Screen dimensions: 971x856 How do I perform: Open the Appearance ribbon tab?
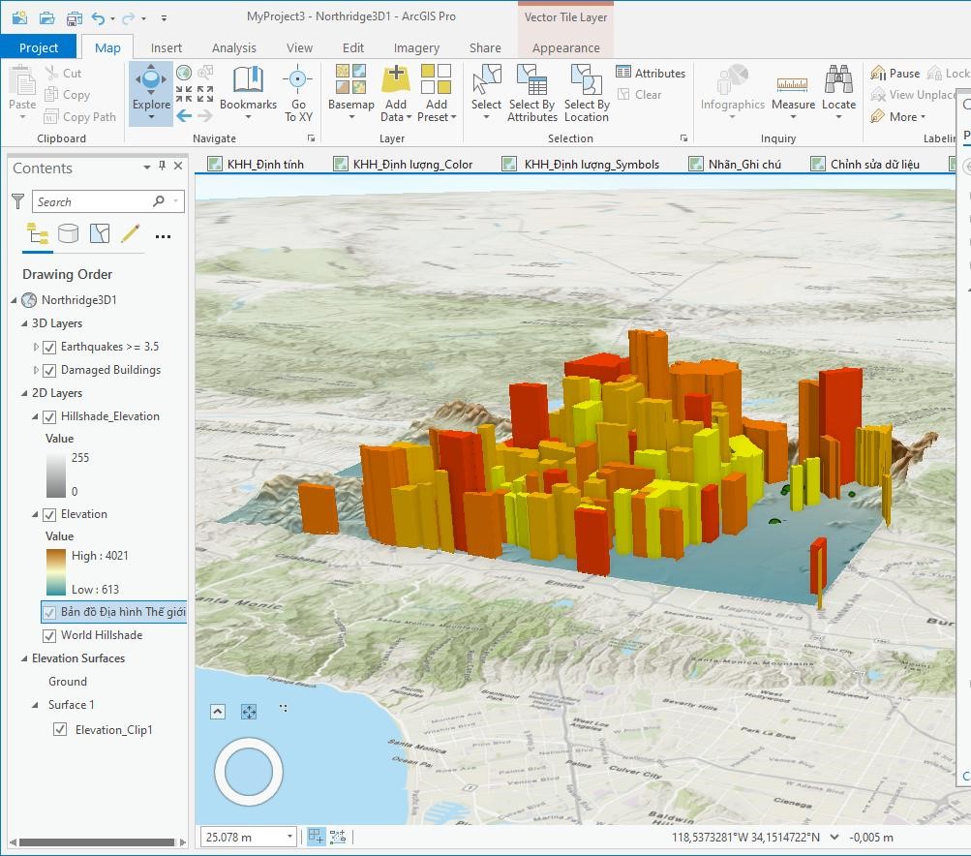click(x=565, y=47)
